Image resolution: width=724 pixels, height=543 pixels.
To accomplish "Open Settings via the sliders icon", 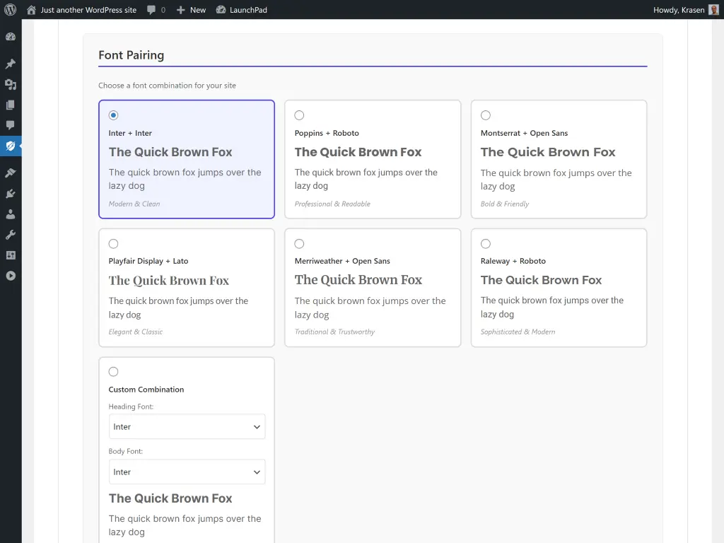I will click(x=11, y=255).
